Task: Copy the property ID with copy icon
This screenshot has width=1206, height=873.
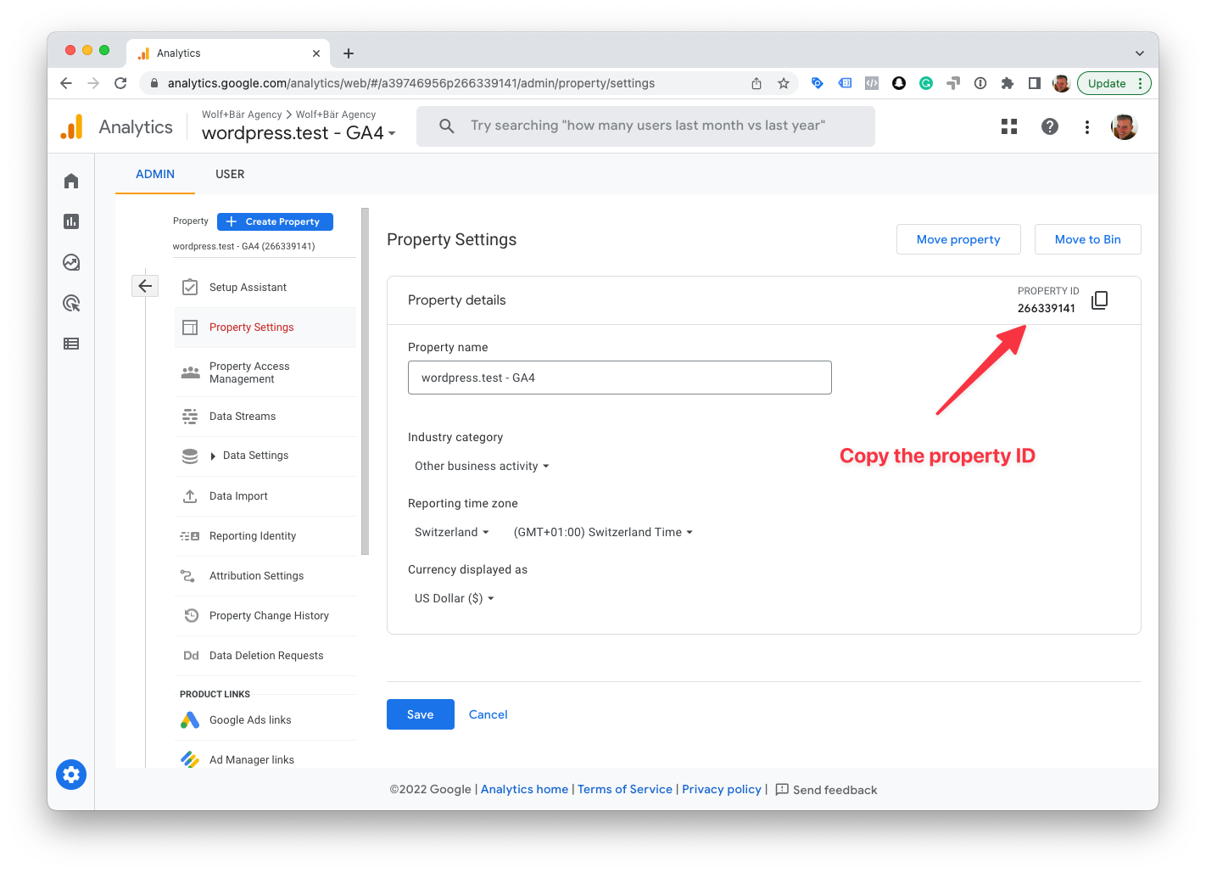Action: (x=1099, y=299)
